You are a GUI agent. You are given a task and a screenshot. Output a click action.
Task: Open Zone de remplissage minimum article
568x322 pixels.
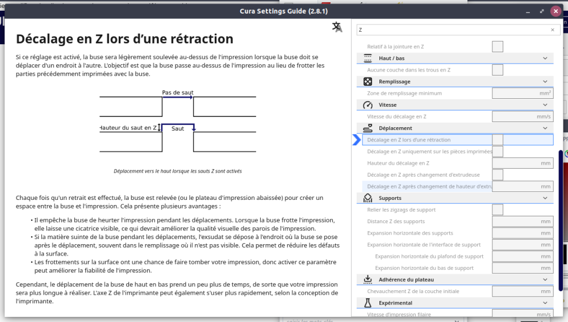click(x=404, y=93)
